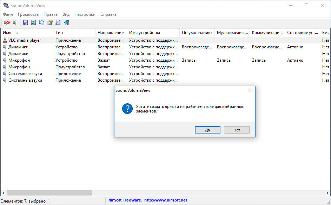Click Нет value in the VLC row
Viewport: 331px width, 205px height.
(x=326, y=40)
